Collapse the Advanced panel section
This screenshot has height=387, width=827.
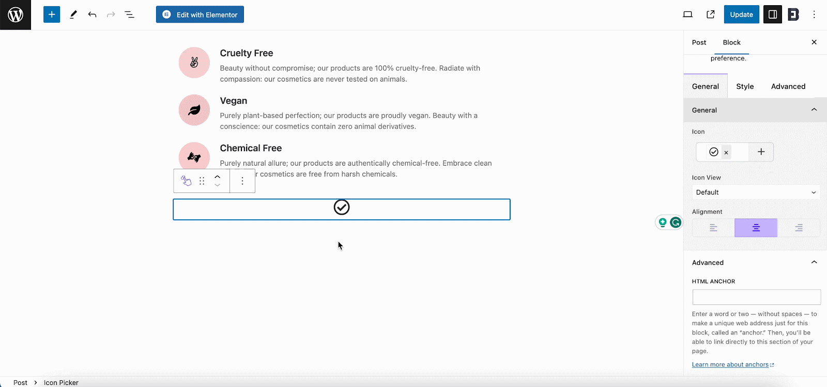coord(755,262)
